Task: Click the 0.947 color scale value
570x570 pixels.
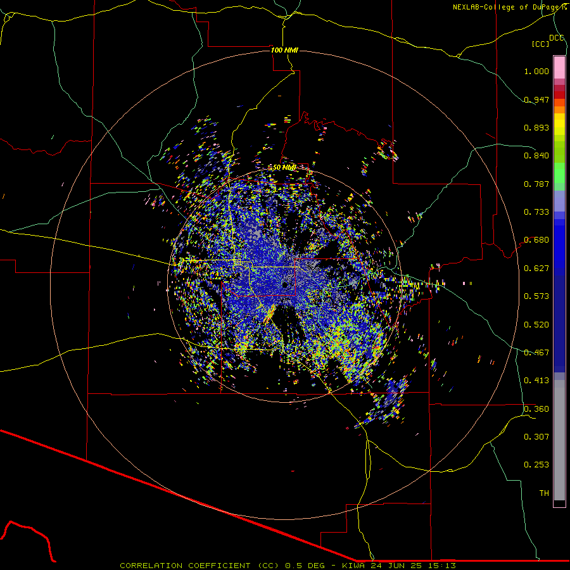Action: (536, 99)
